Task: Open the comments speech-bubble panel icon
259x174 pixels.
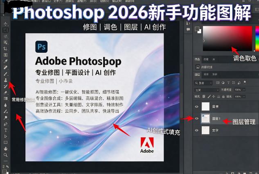Action: click(188, 29)
